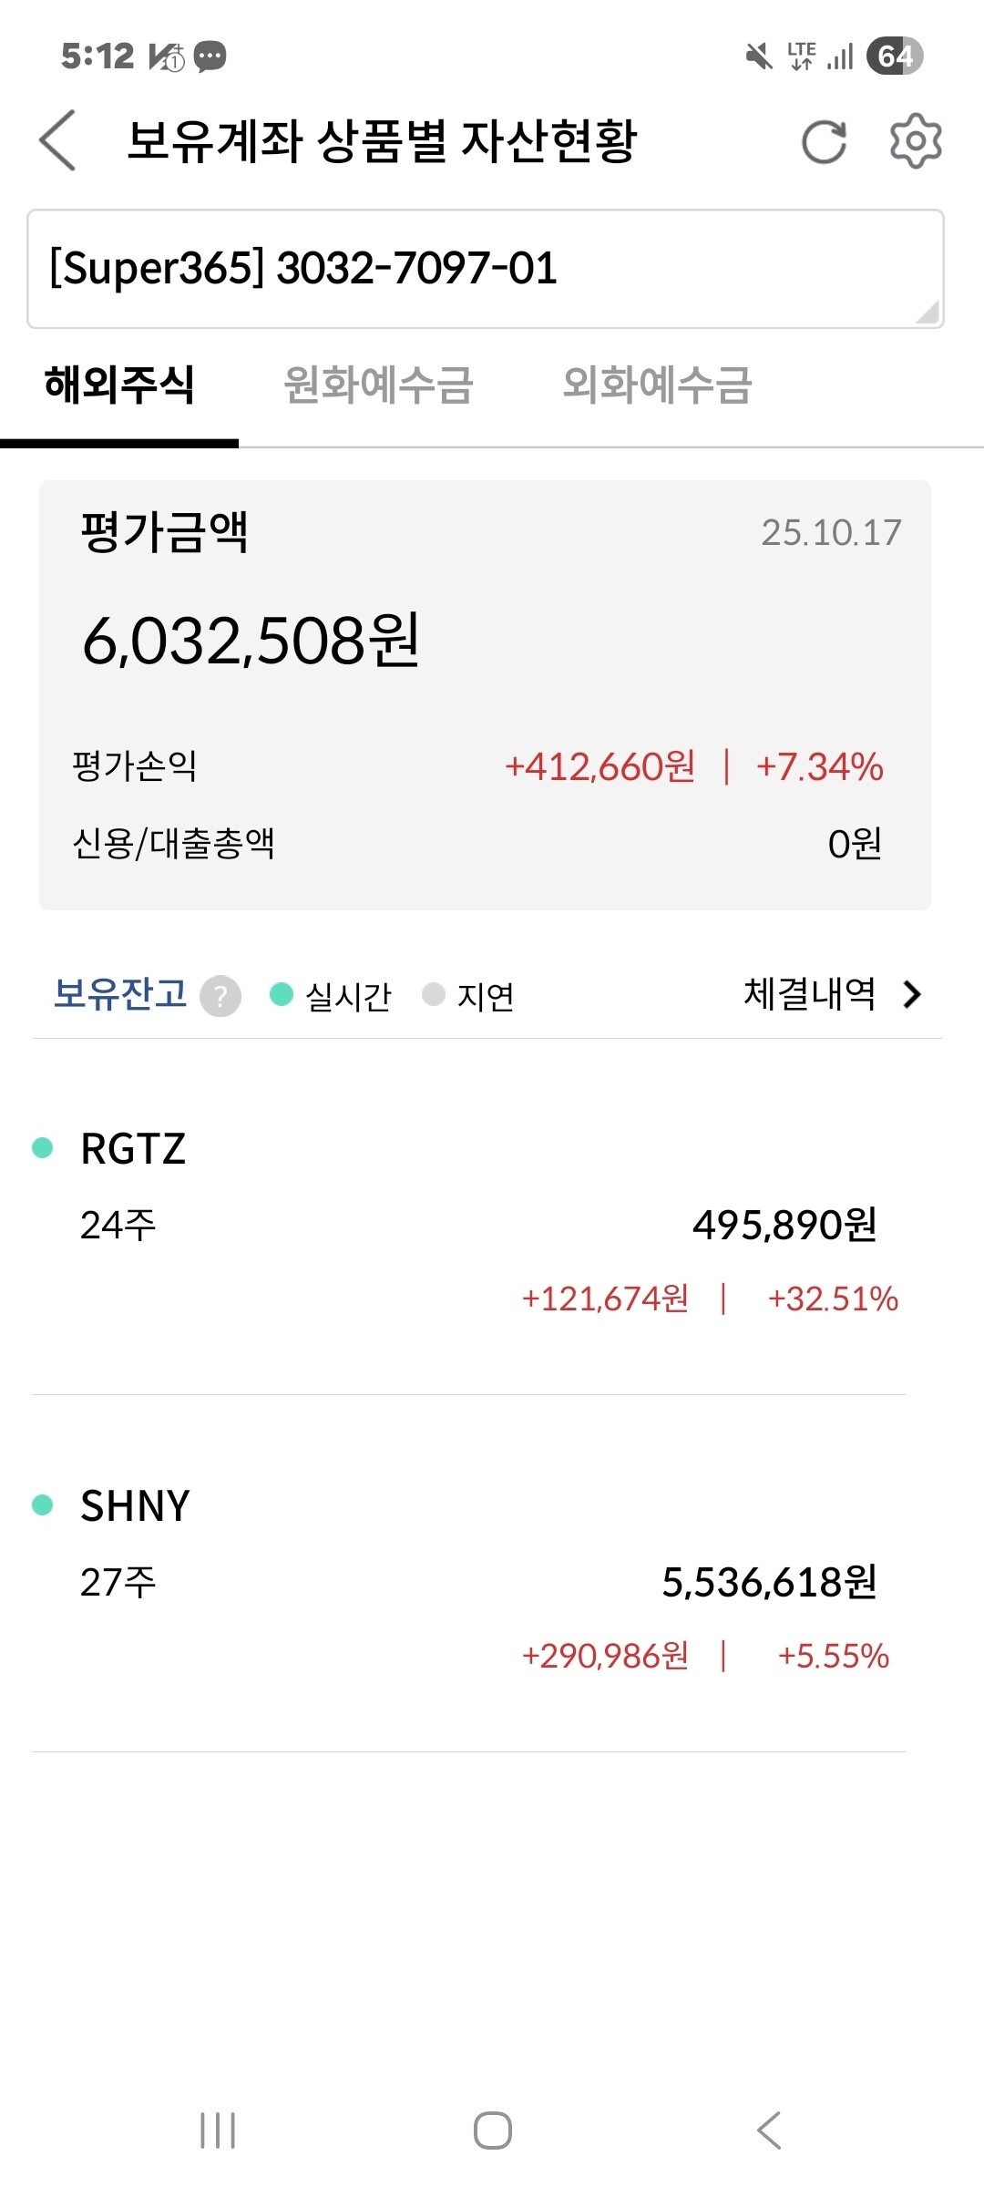
Task: Select the 지연 delayed option
Action: pyautogui.click(x=469, y=995)
